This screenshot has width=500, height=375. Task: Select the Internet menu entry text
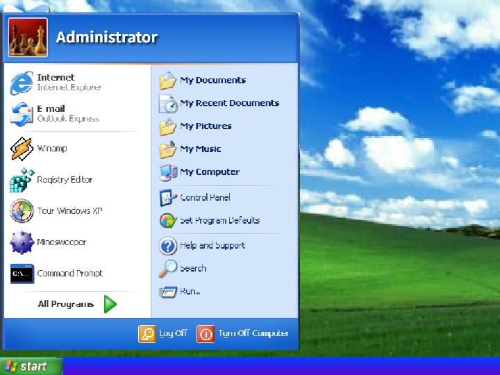[56, 78]
